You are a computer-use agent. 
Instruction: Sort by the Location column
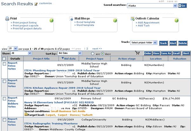[156, 59]
